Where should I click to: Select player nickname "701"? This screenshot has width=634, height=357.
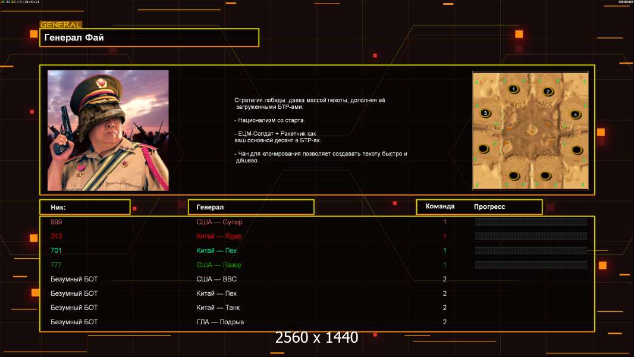click(x=56, y=250)
